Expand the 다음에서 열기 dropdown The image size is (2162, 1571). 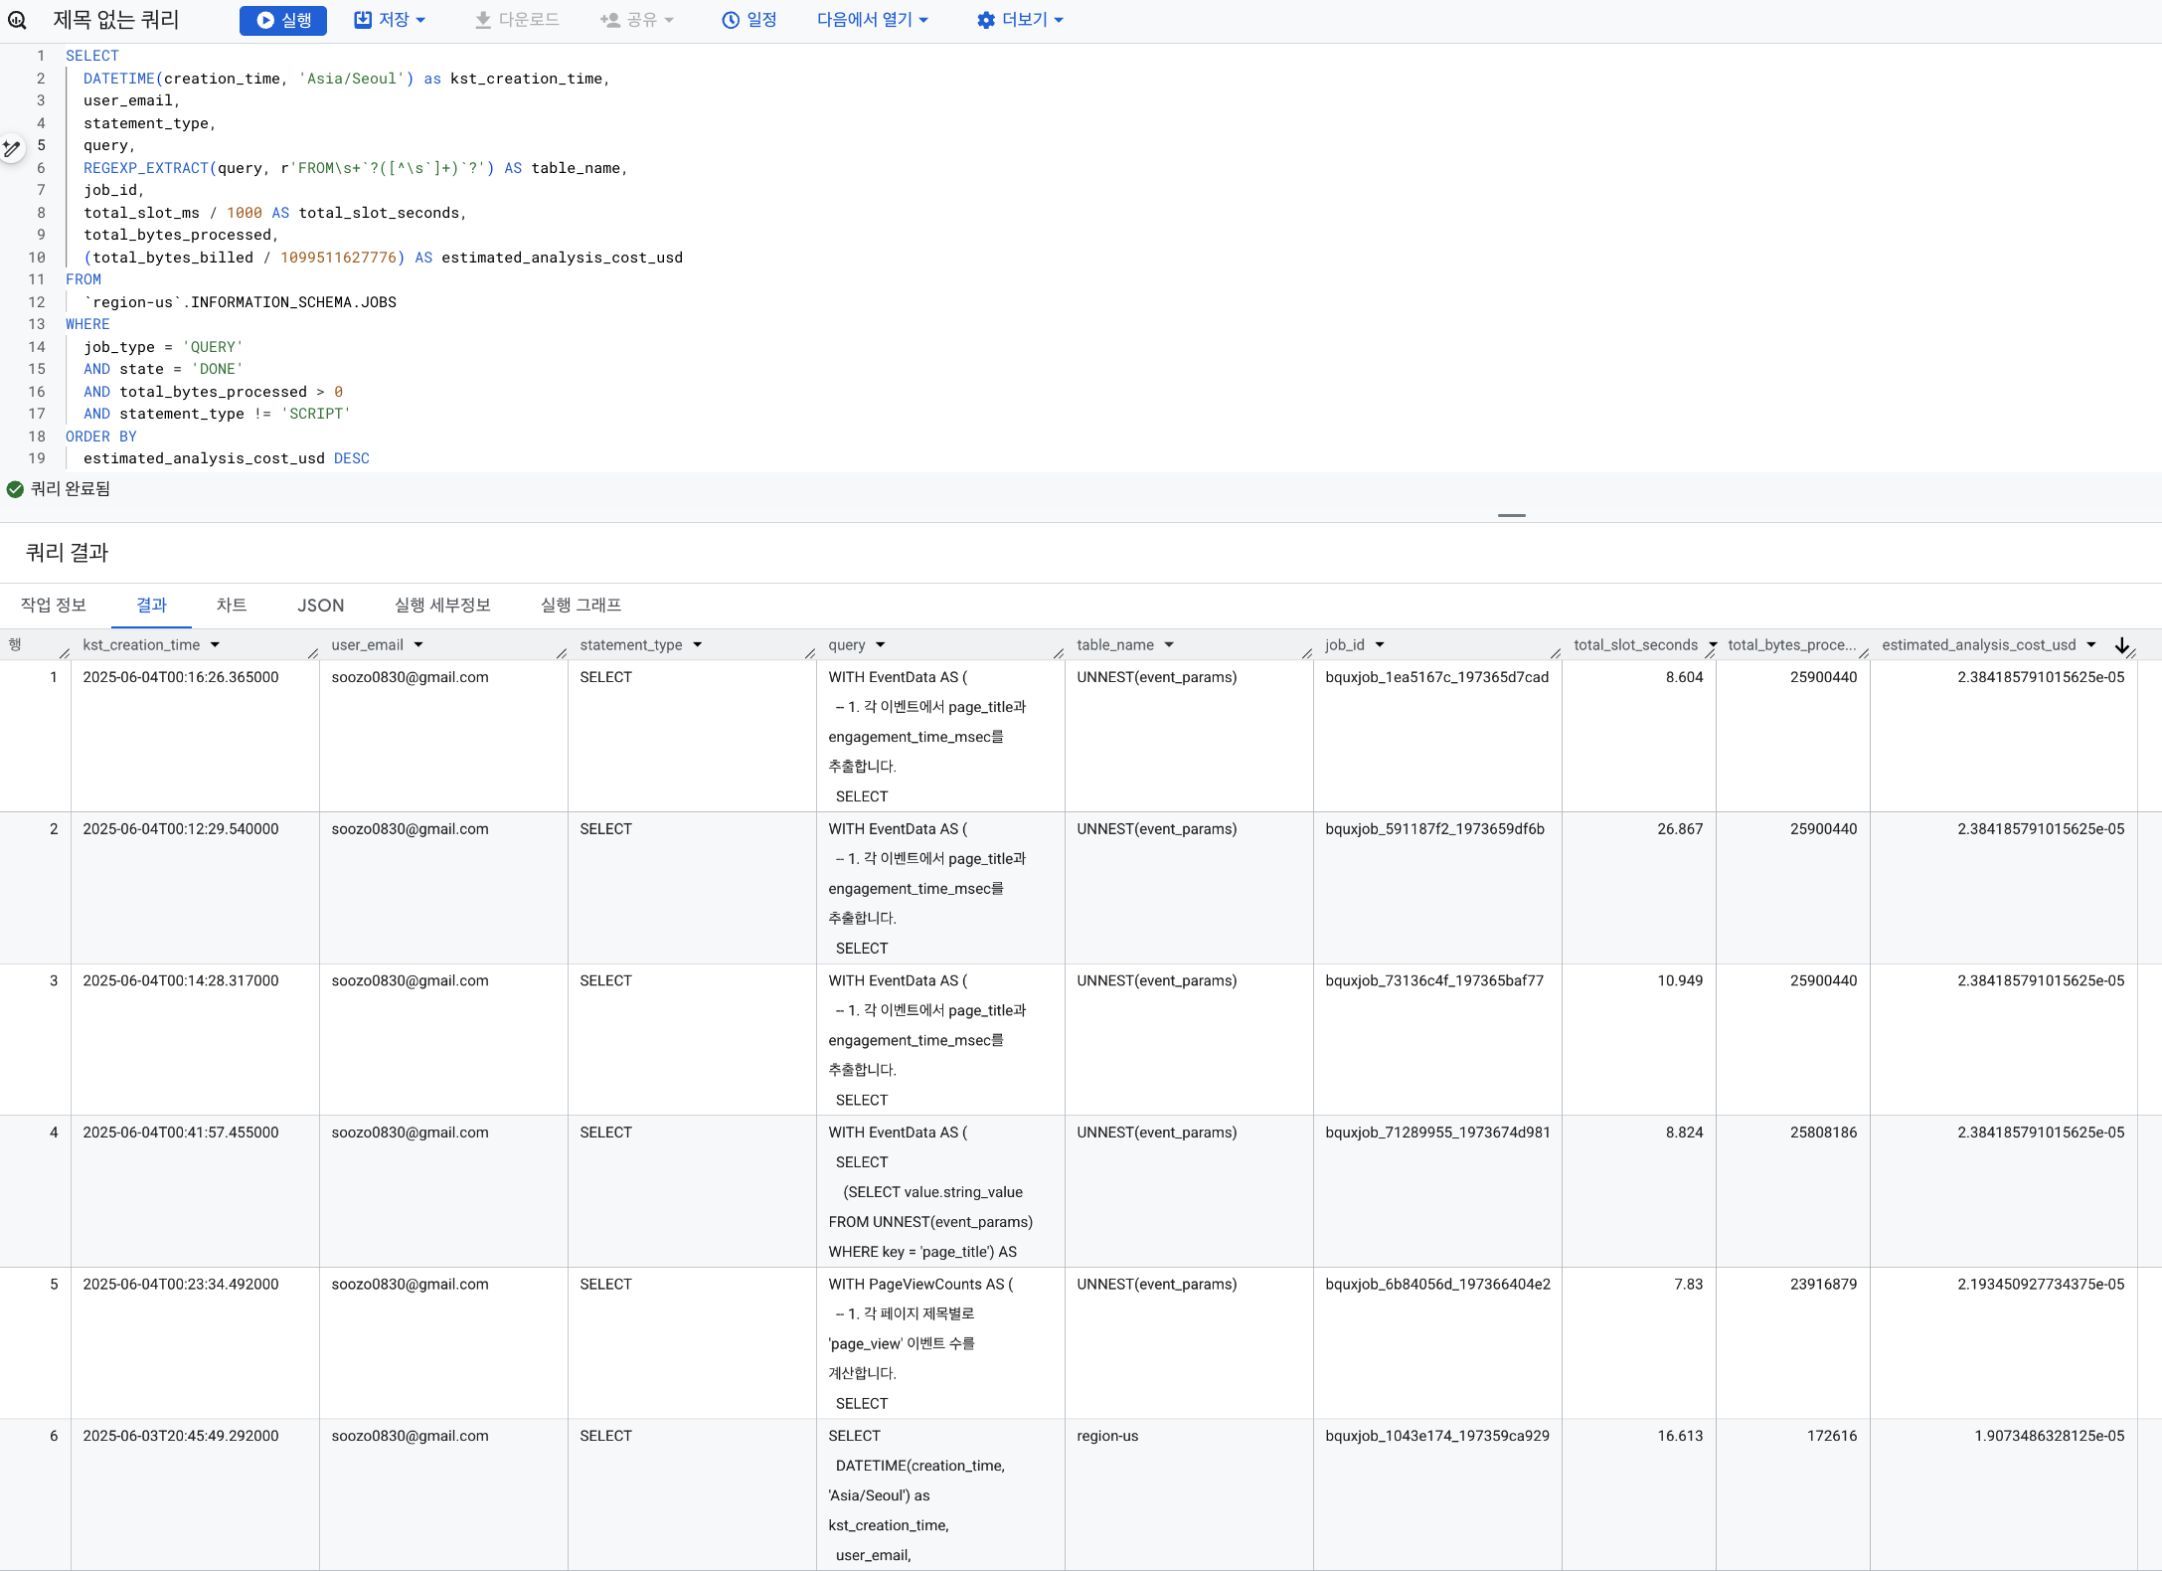(x=872, y=20)
